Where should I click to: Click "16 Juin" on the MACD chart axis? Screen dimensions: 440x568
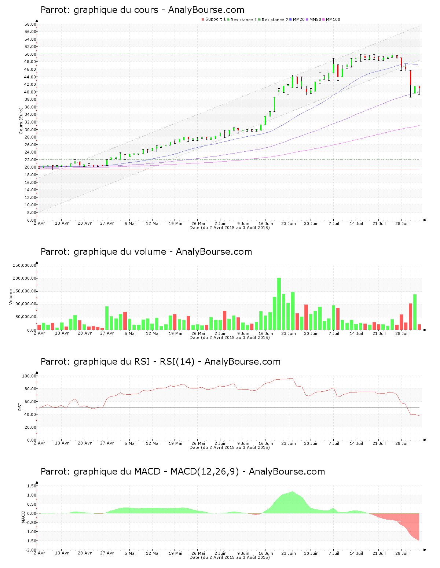[266, 553]
